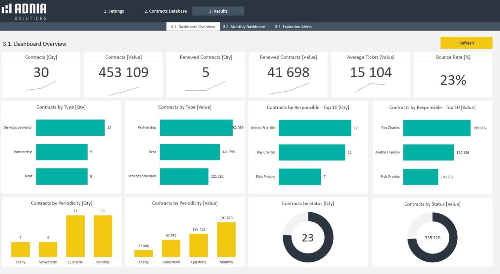500x274 pixels.
Task: Select Aretha Franklin bar in Responsible [Qty]
Action: click(x=315, y=128)
